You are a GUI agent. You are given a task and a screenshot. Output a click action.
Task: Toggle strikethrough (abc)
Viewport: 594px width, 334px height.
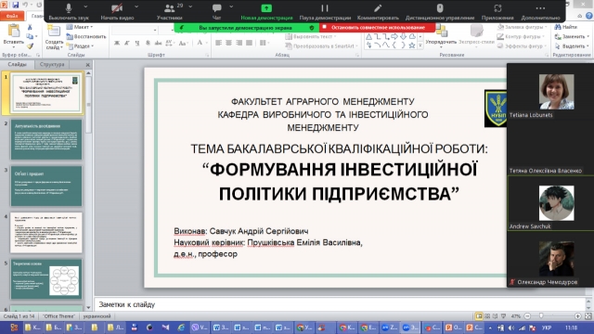pyautogui.click(x=158, y=43)
